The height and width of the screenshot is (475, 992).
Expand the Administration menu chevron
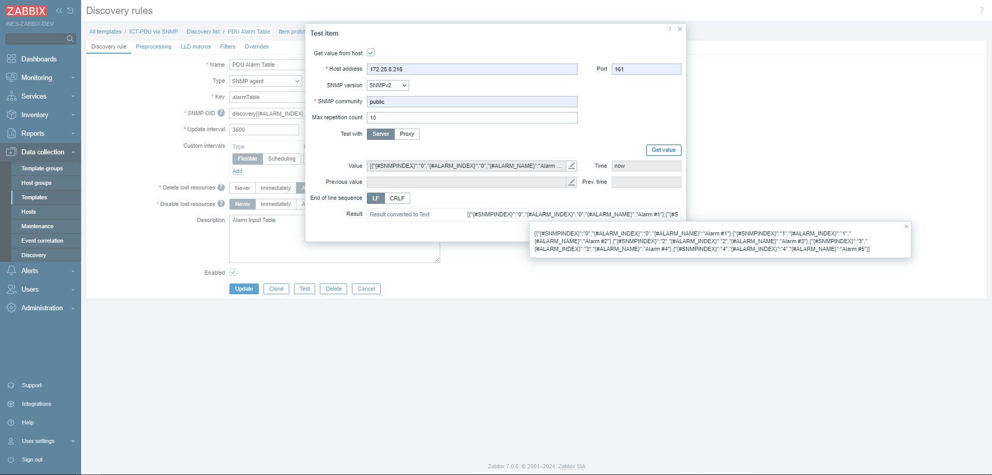click(73, 308)
